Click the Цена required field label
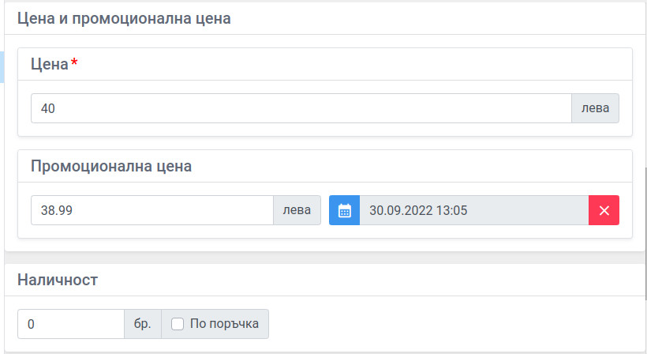 click(x=50, y=64)
